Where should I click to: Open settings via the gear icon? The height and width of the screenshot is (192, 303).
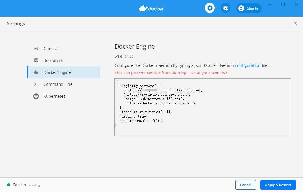(x=210, y=8)
